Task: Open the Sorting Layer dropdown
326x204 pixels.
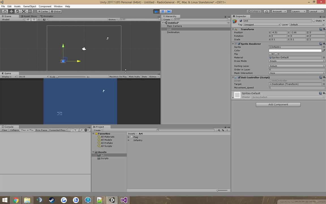Action: (x=296, y=66)
